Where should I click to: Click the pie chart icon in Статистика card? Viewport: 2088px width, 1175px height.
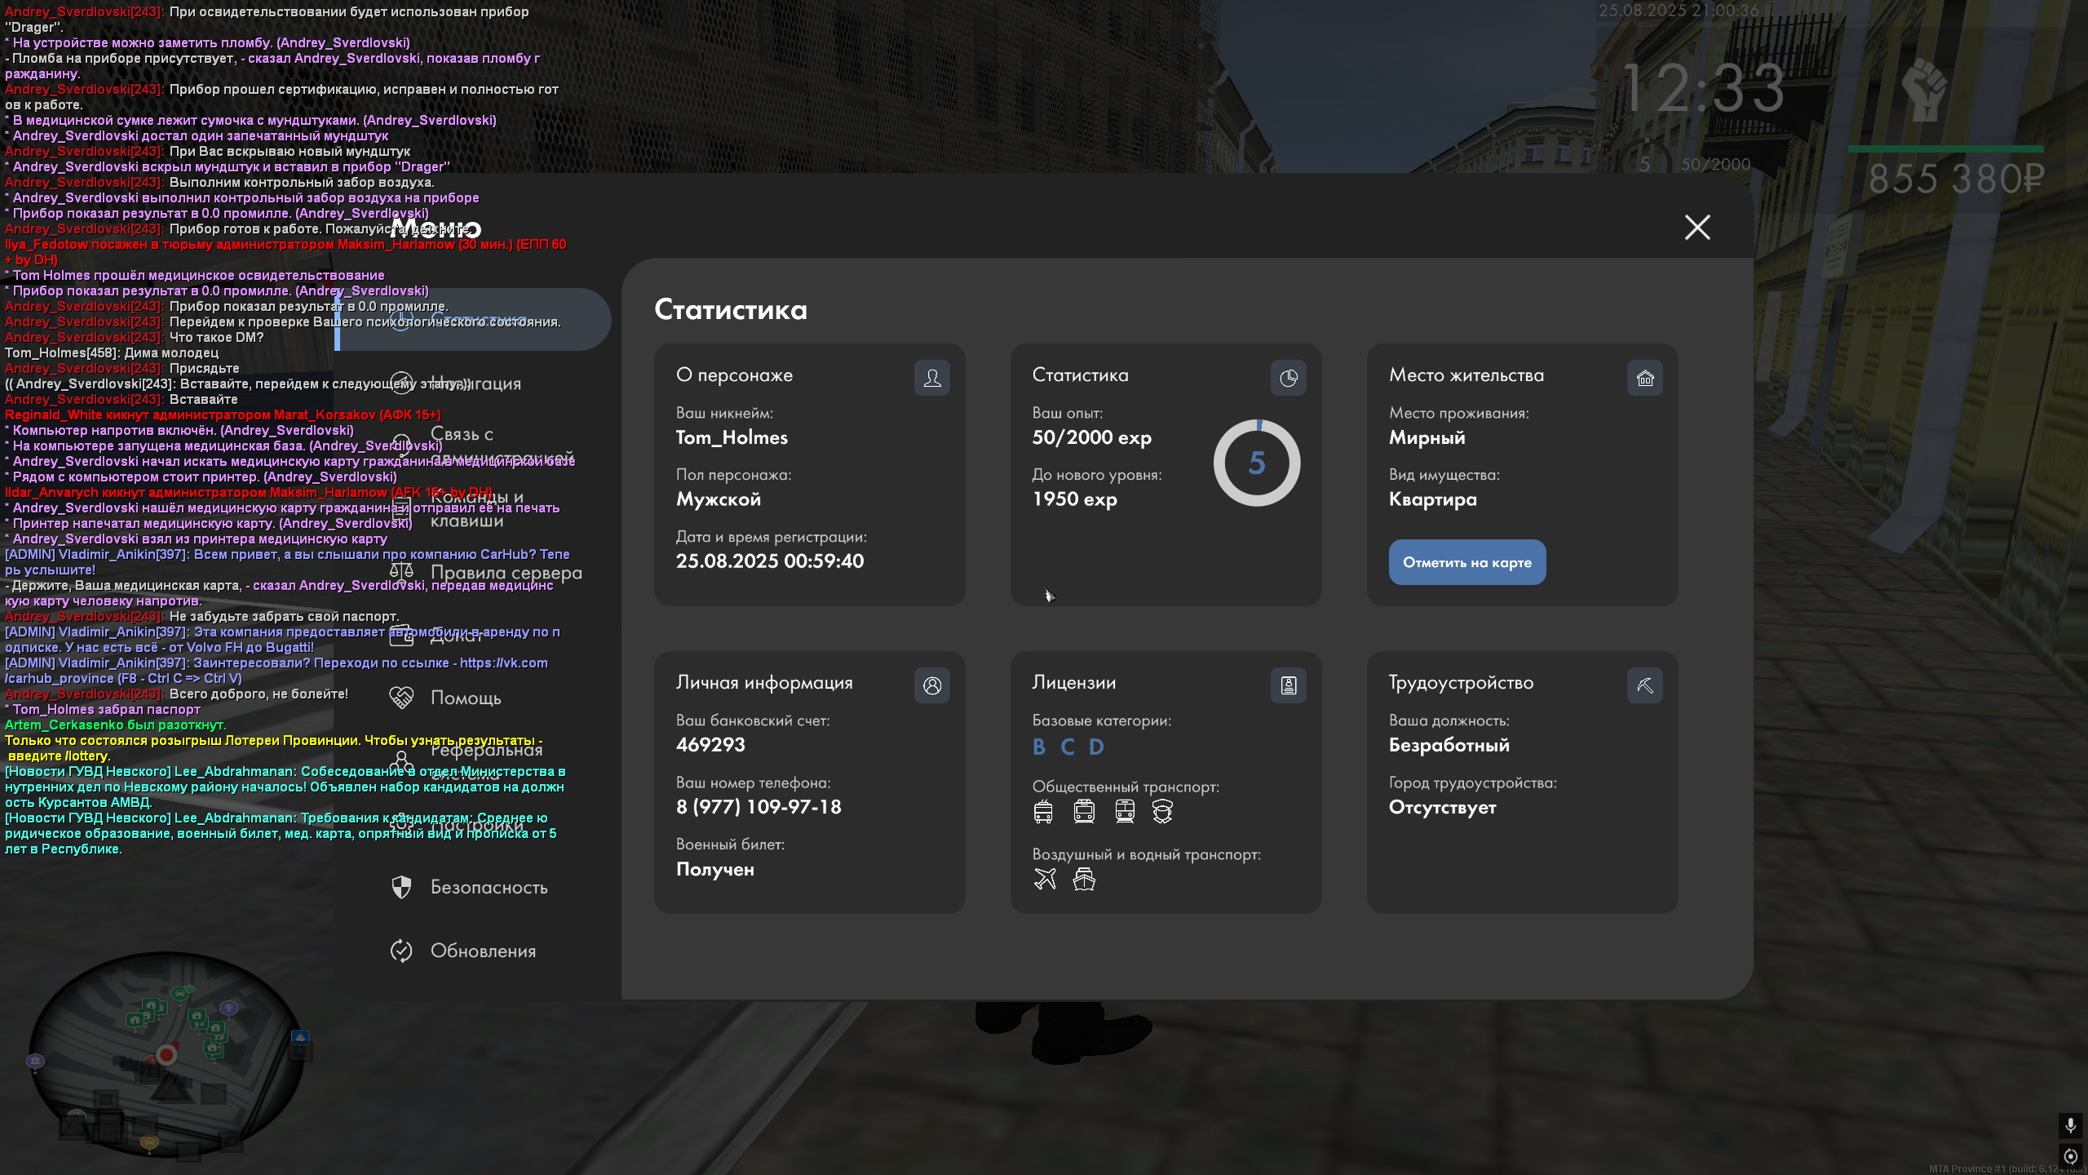1288,378
